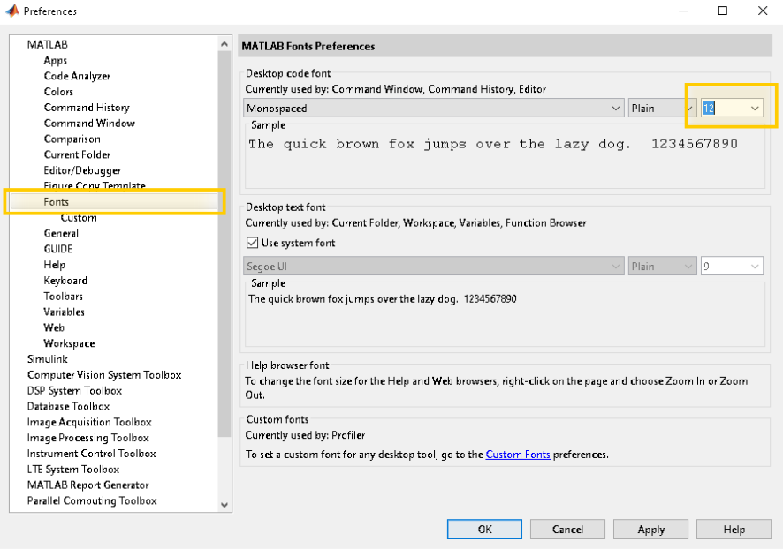Click the code font sample text
Viewport: 783px width, 549px height.
pos(493,144)
